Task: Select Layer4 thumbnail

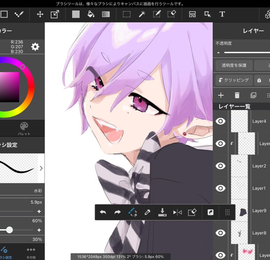Action: (x=239, y=121)
